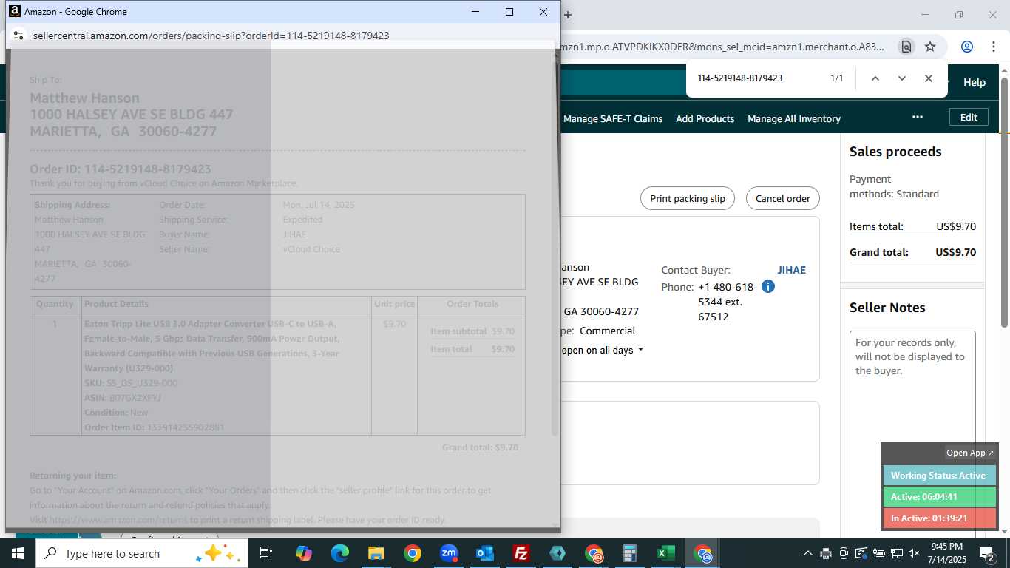Click the Working Status: Active indicator
The image size is (1010, 568).
coord(939,476)
